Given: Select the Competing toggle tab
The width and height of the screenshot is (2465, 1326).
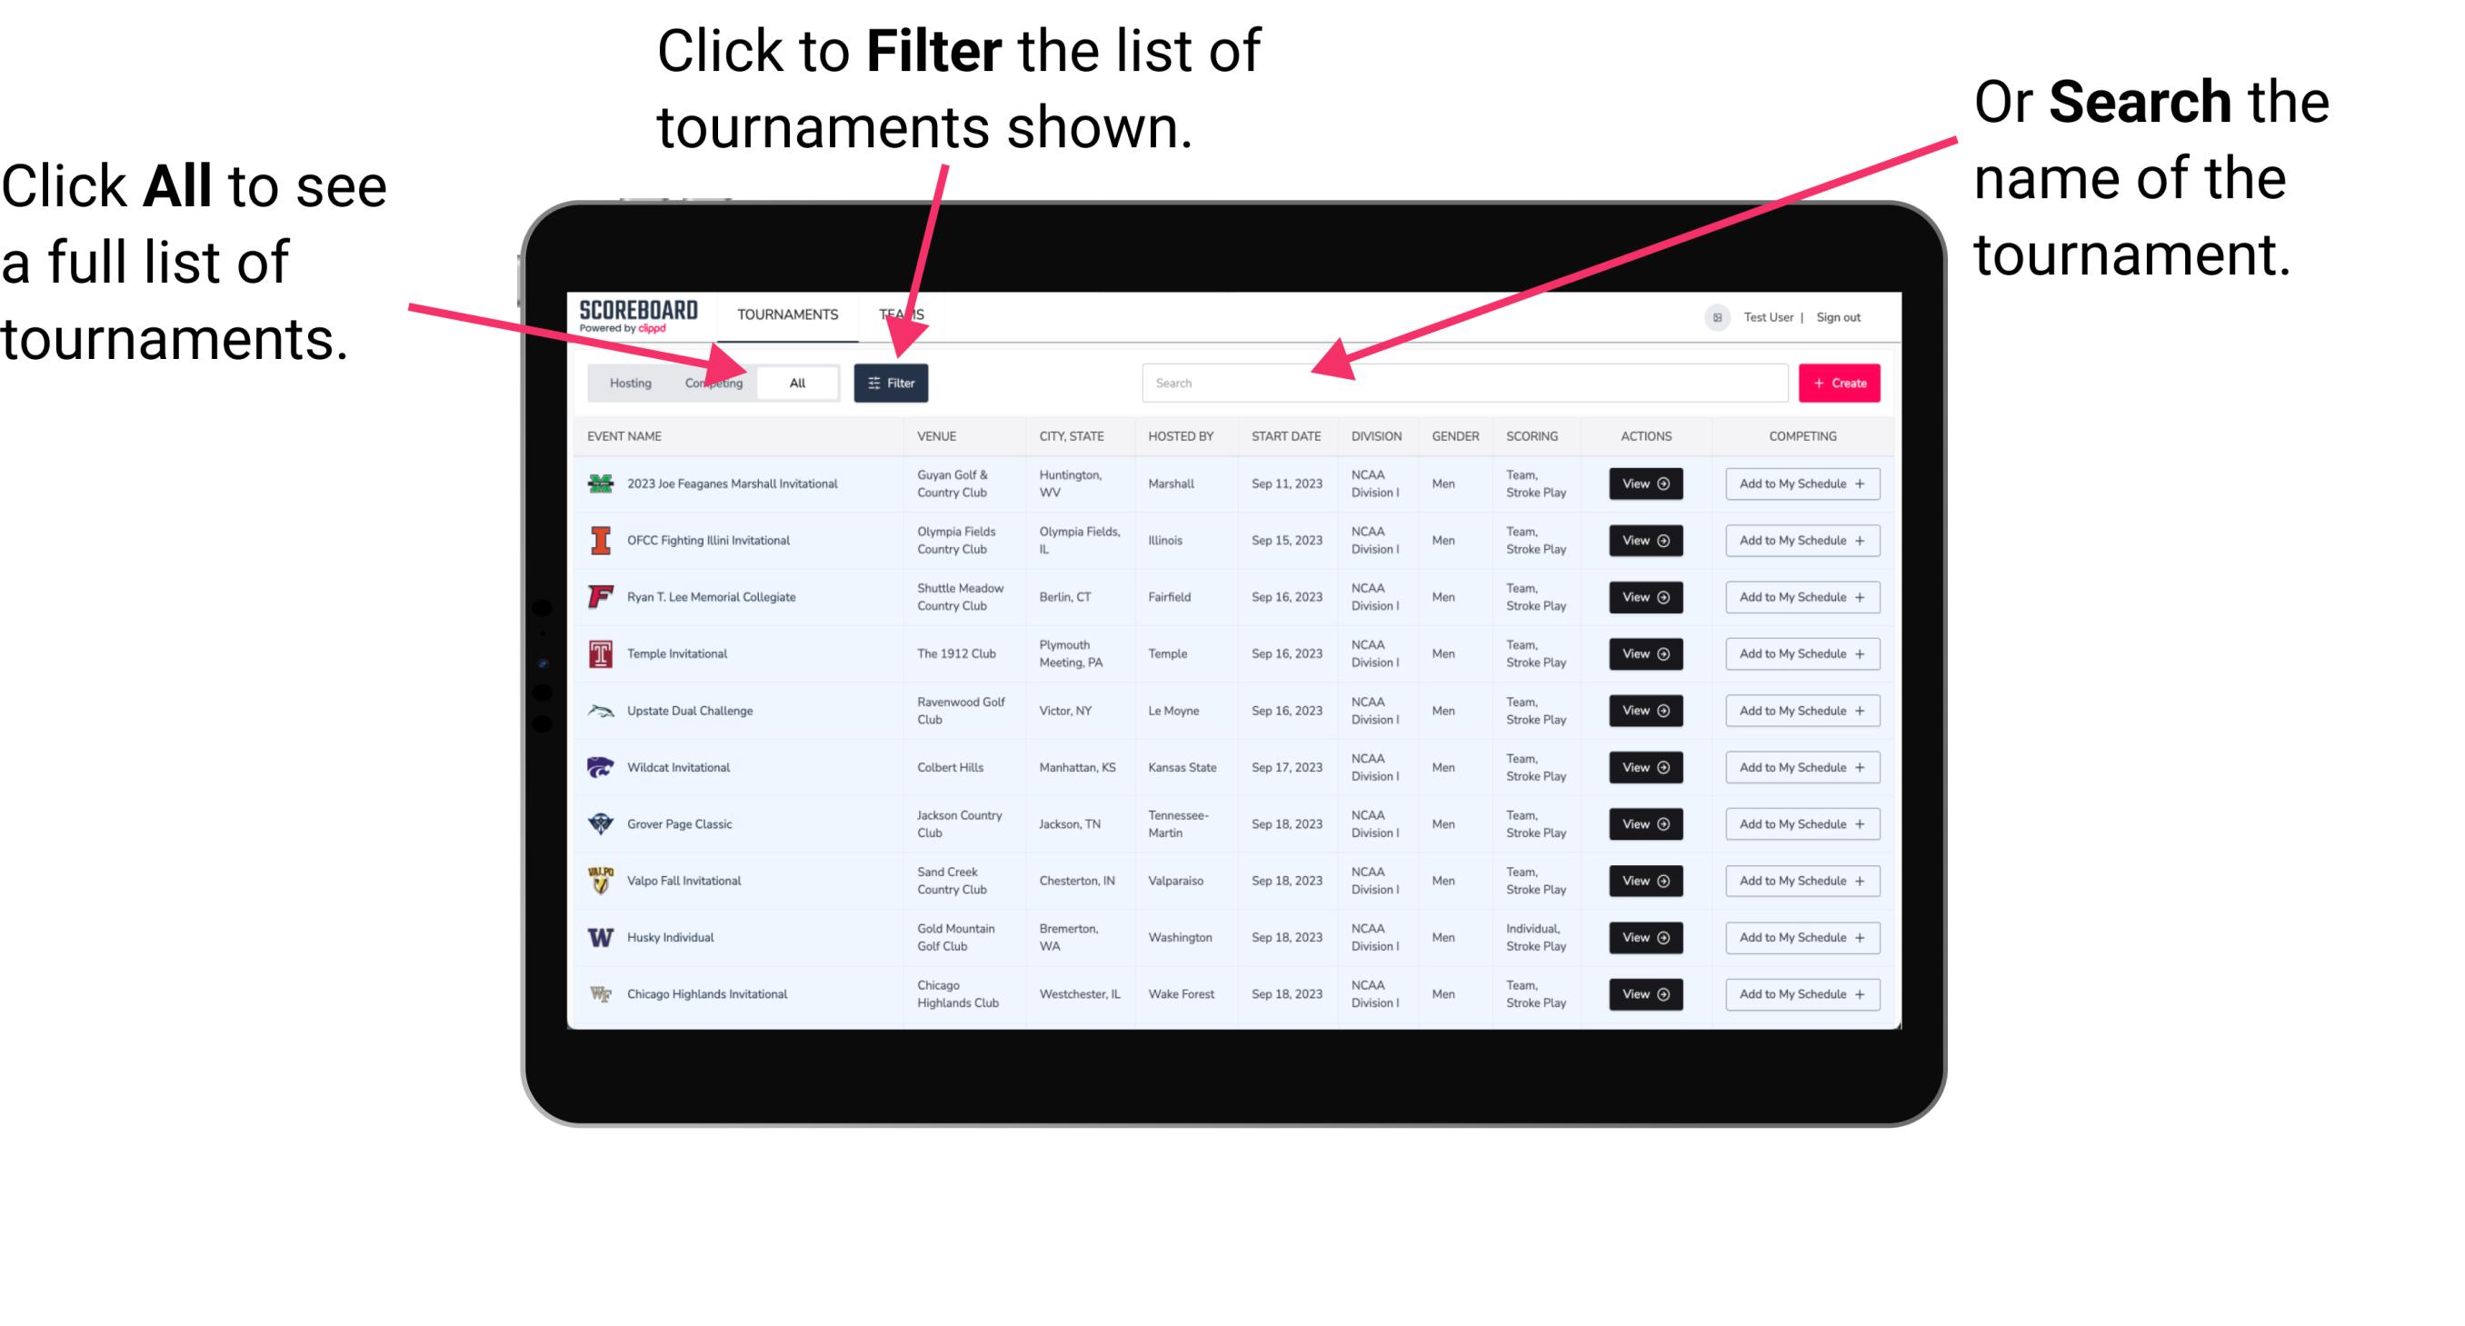Looking at the screenshot, I should click(710, 382).
